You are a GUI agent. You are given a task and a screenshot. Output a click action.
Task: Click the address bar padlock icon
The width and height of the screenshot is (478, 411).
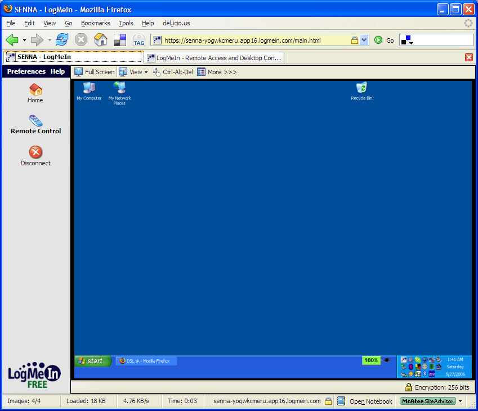[x=355, y=40]
